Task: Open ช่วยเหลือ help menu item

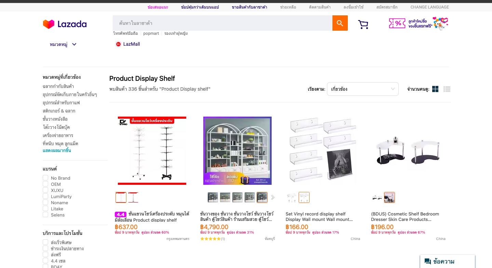Action: pyautogui.click(x=288, y=7)
